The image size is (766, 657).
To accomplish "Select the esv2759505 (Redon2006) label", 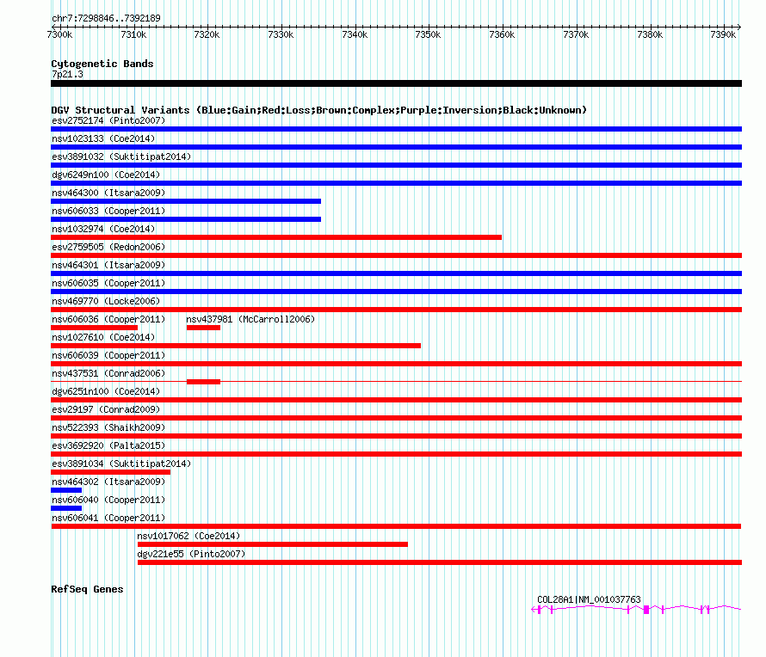I will pos(108,247).
